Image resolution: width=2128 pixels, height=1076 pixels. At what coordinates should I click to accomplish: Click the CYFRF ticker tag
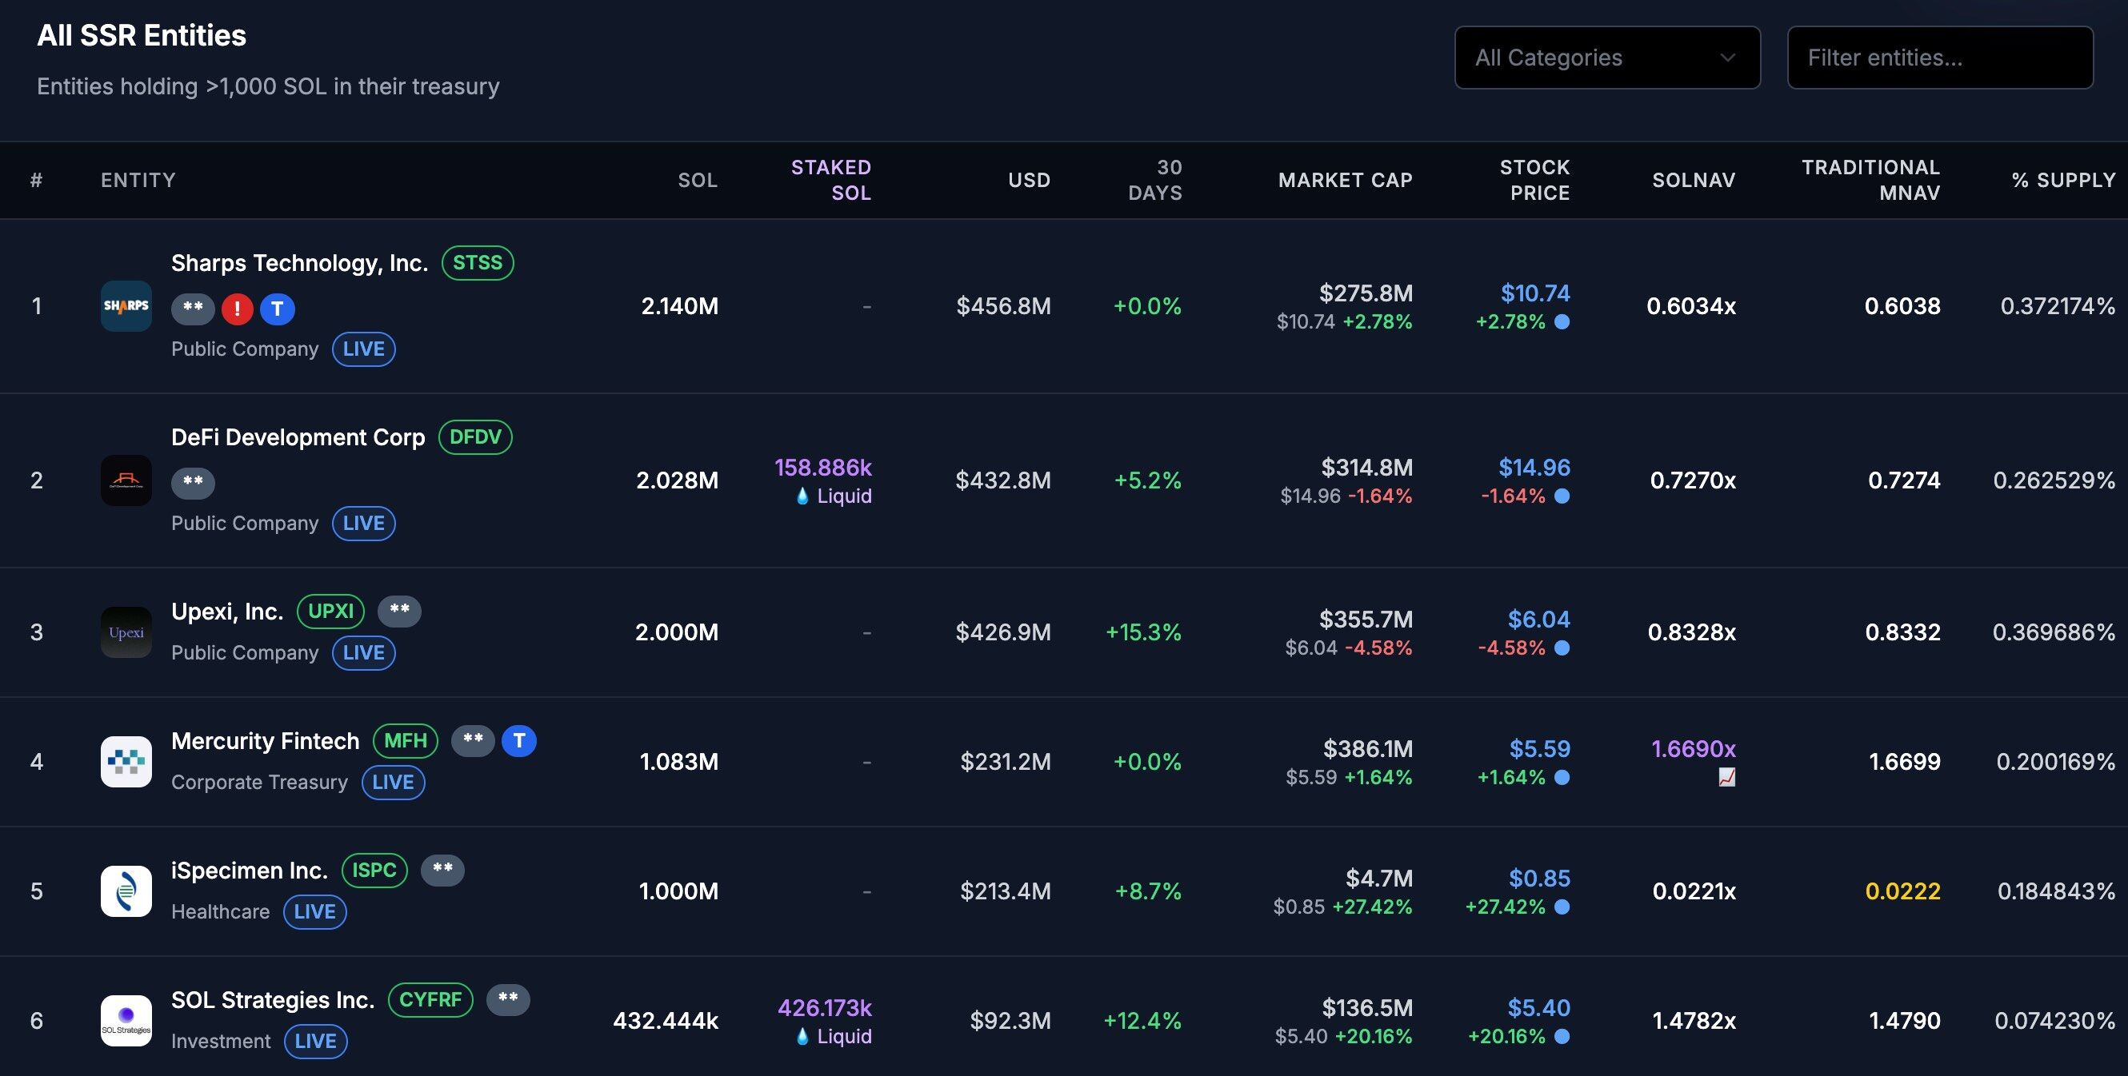tap(430, 1000)
